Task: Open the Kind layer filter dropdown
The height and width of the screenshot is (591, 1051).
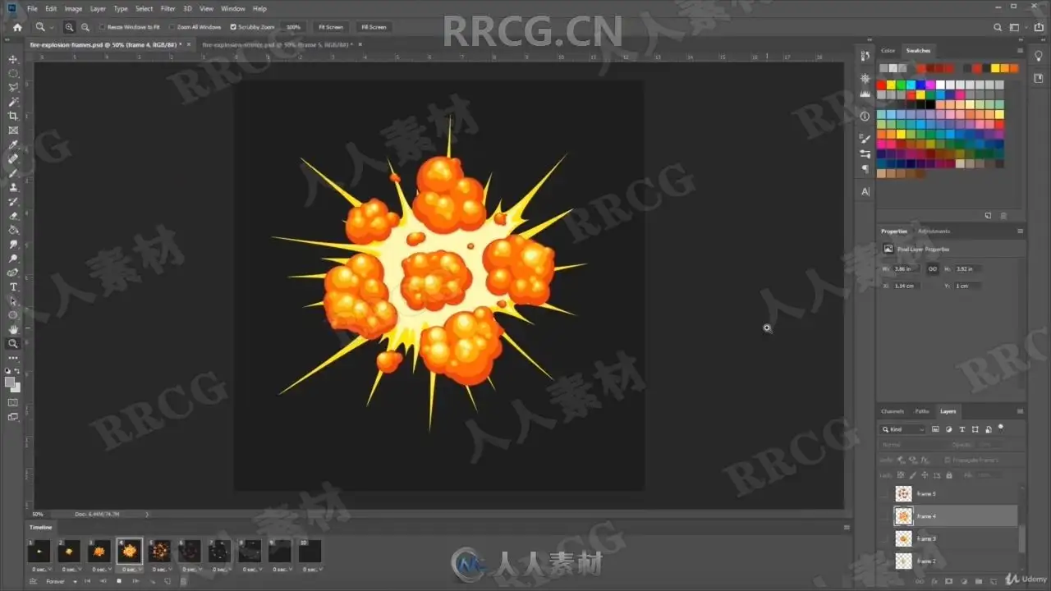Action: tap(903, 429)
